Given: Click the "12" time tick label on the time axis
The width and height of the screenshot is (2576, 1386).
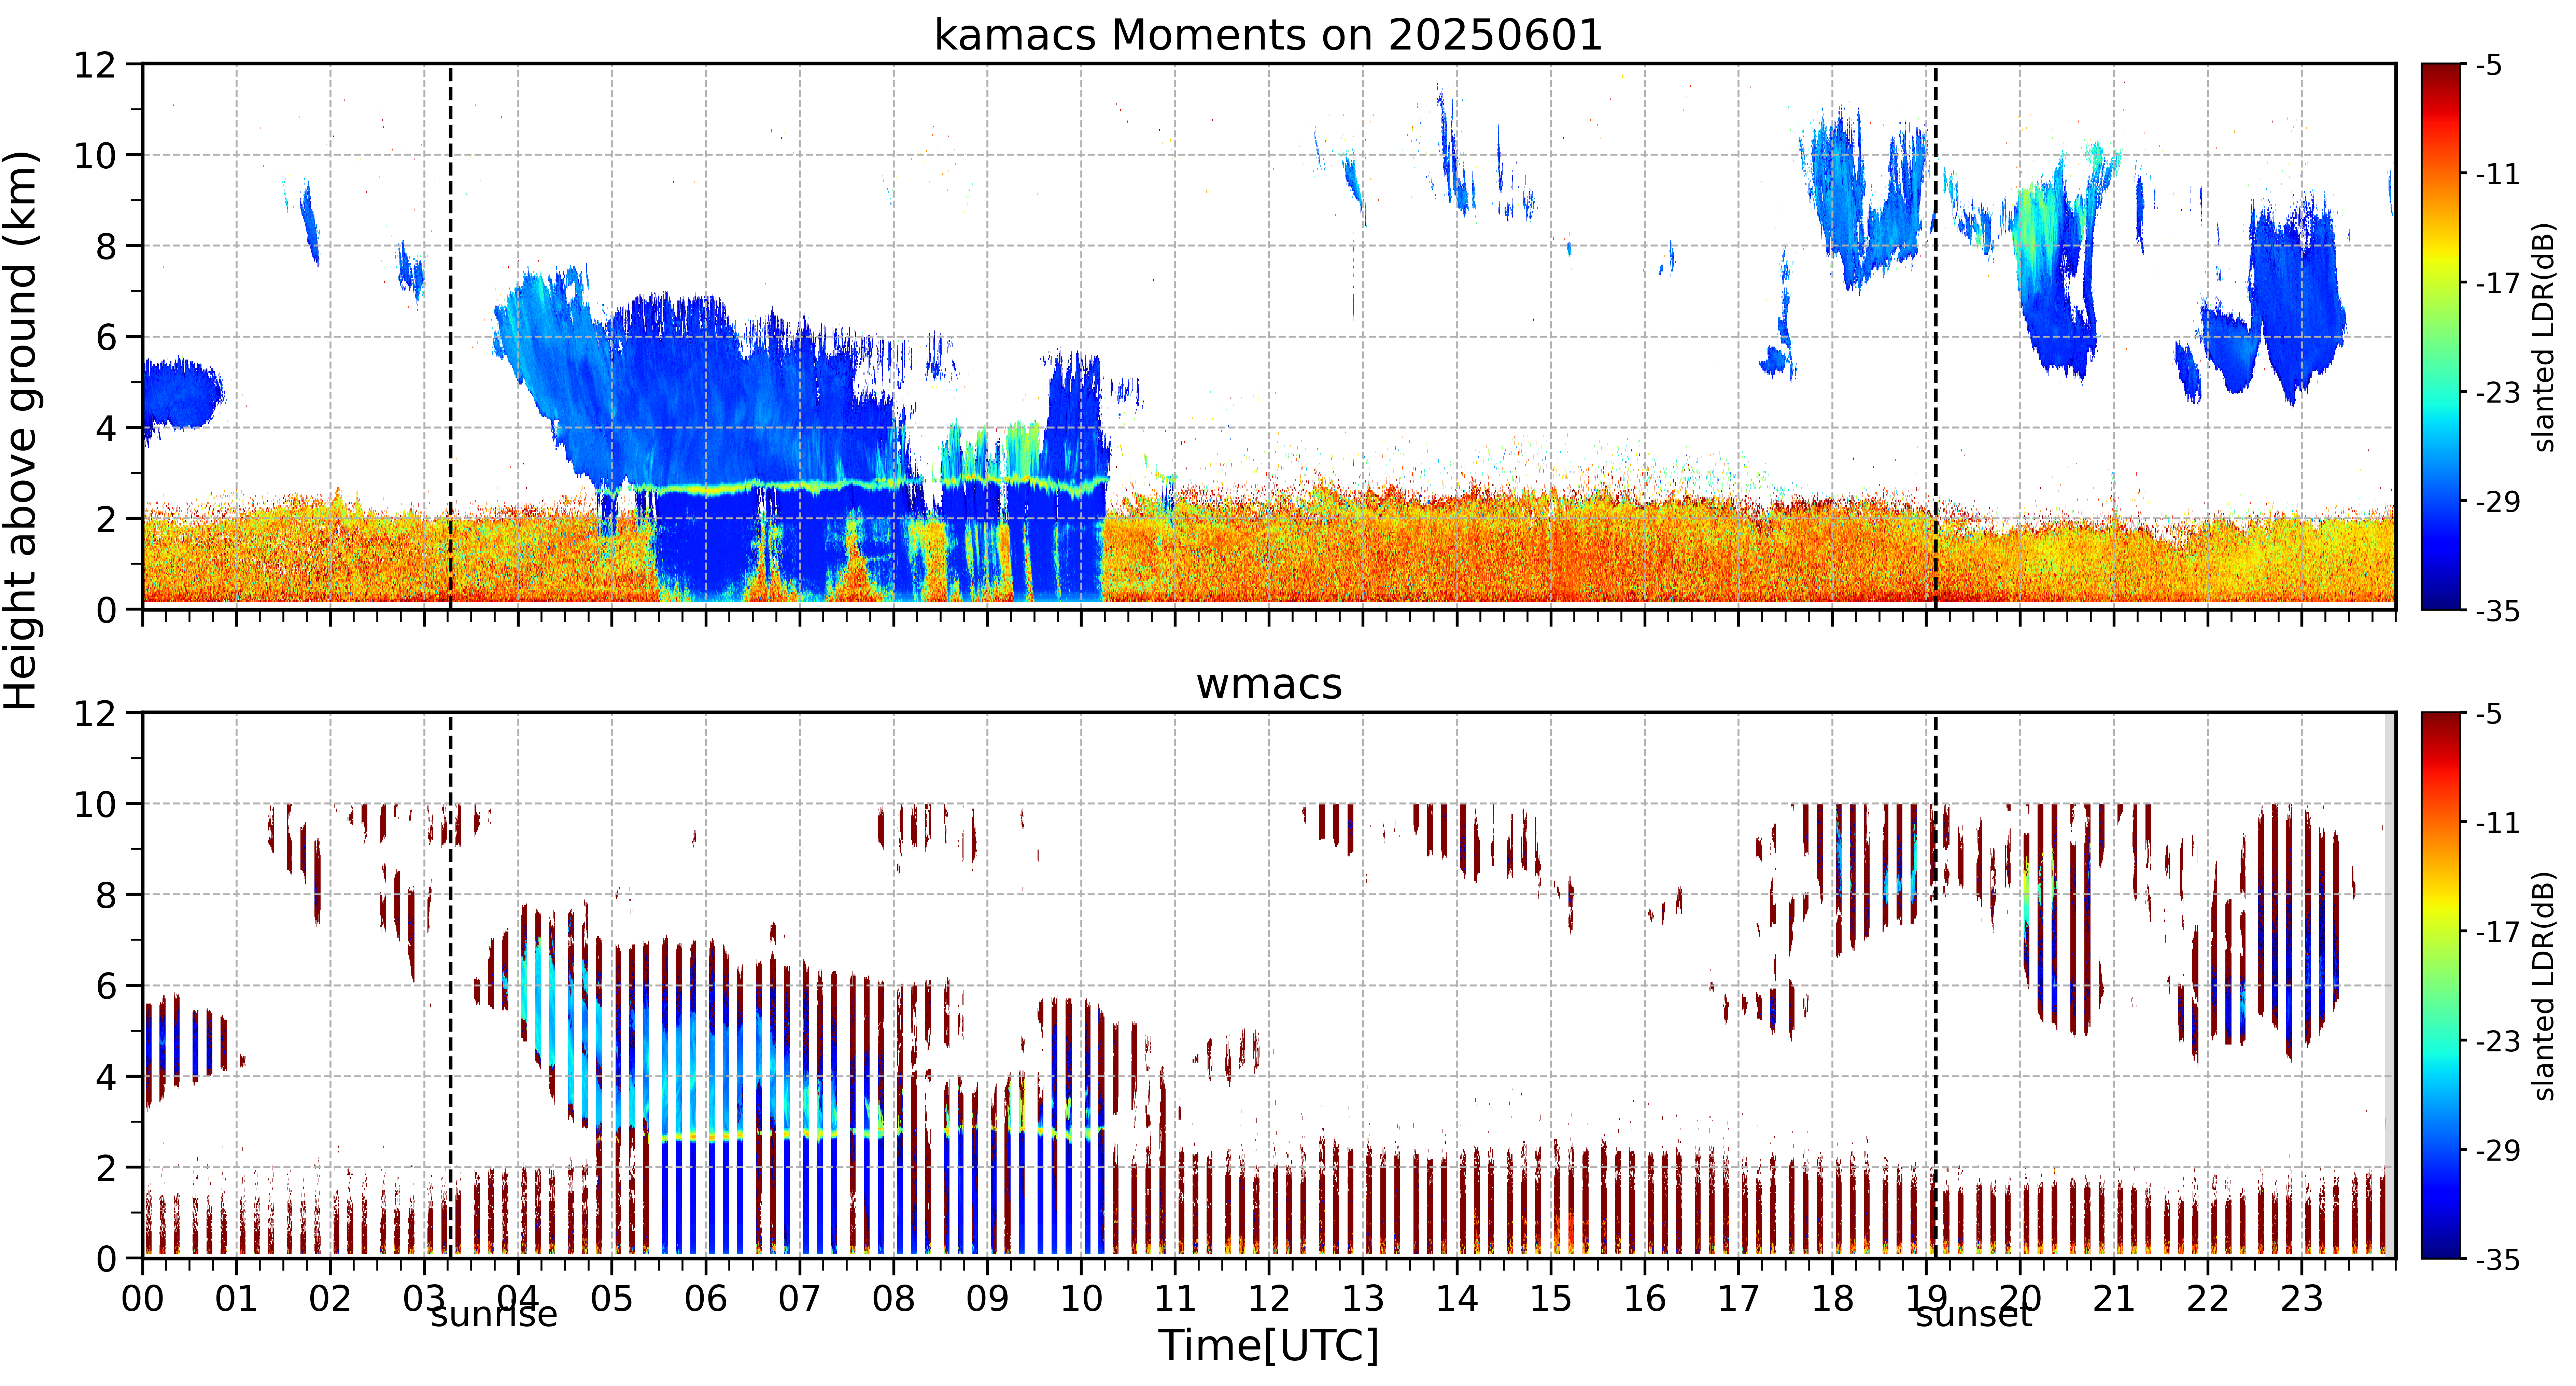Looking at the screenshot, I should coord(1269,1299).
